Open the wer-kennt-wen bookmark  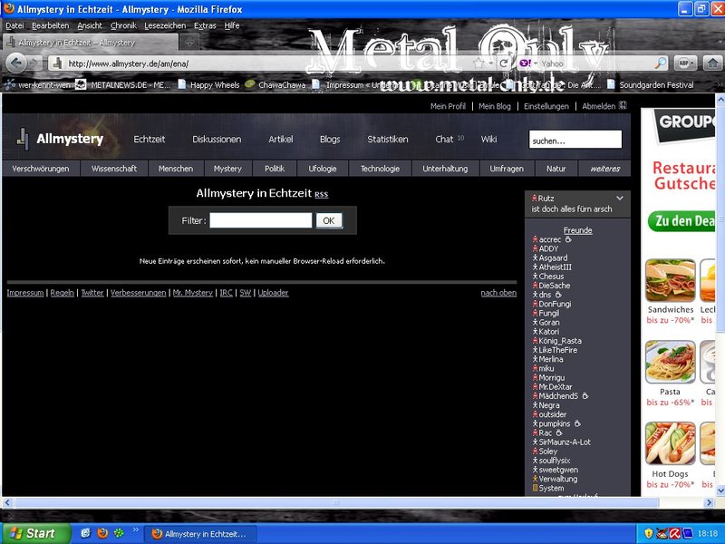pos(39,84)
